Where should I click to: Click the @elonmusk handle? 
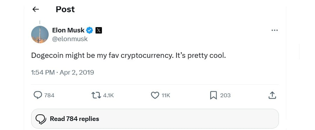[70, 39]
